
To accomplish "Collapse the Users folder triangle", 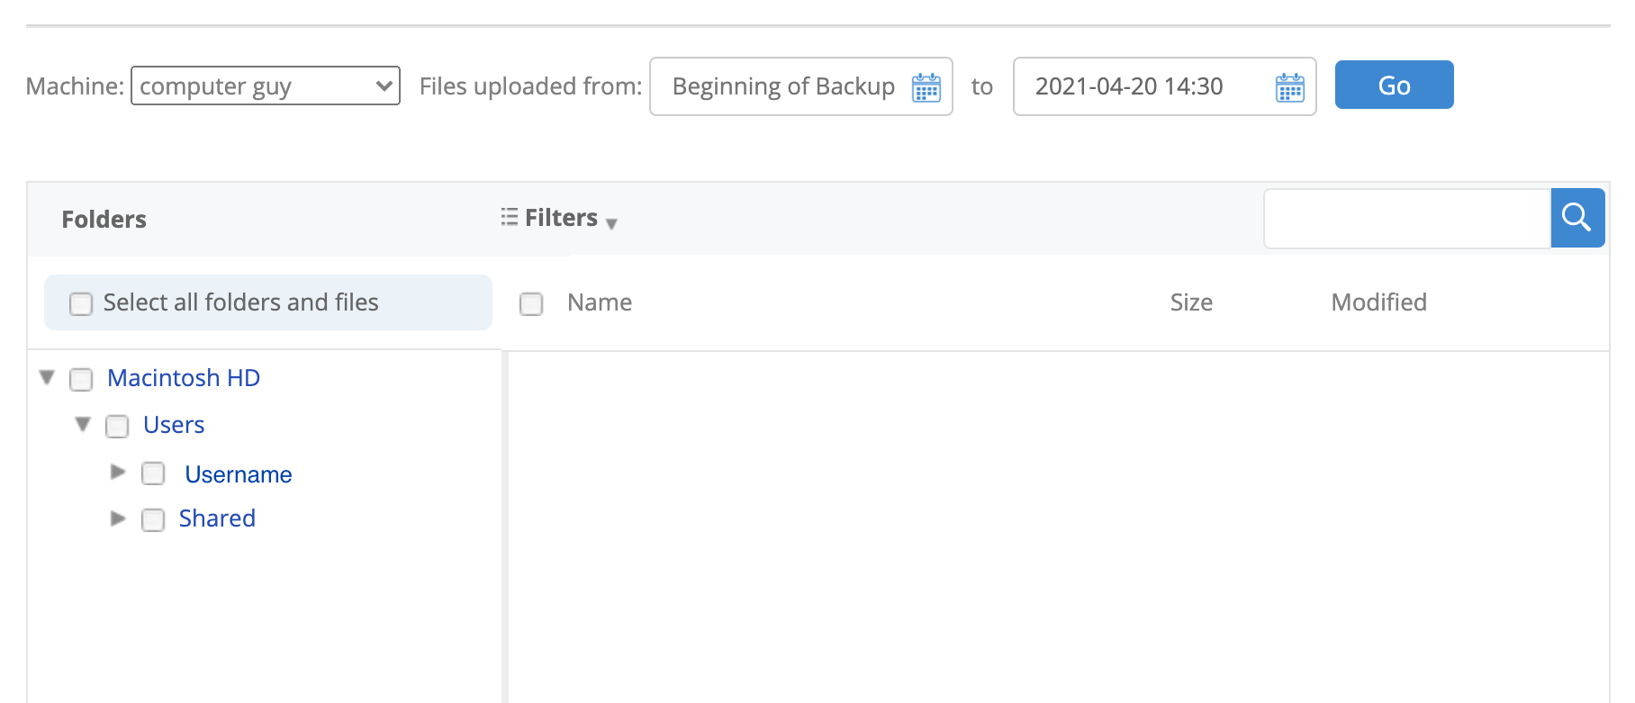I will click(x=83, y=424).
